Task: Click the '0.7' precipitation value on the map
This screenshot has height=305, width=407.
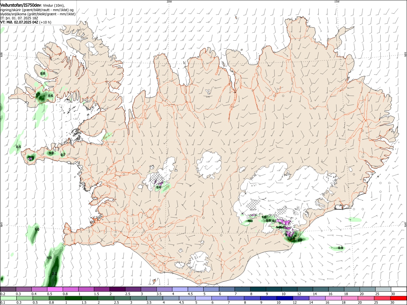Action: coord(63,155)
